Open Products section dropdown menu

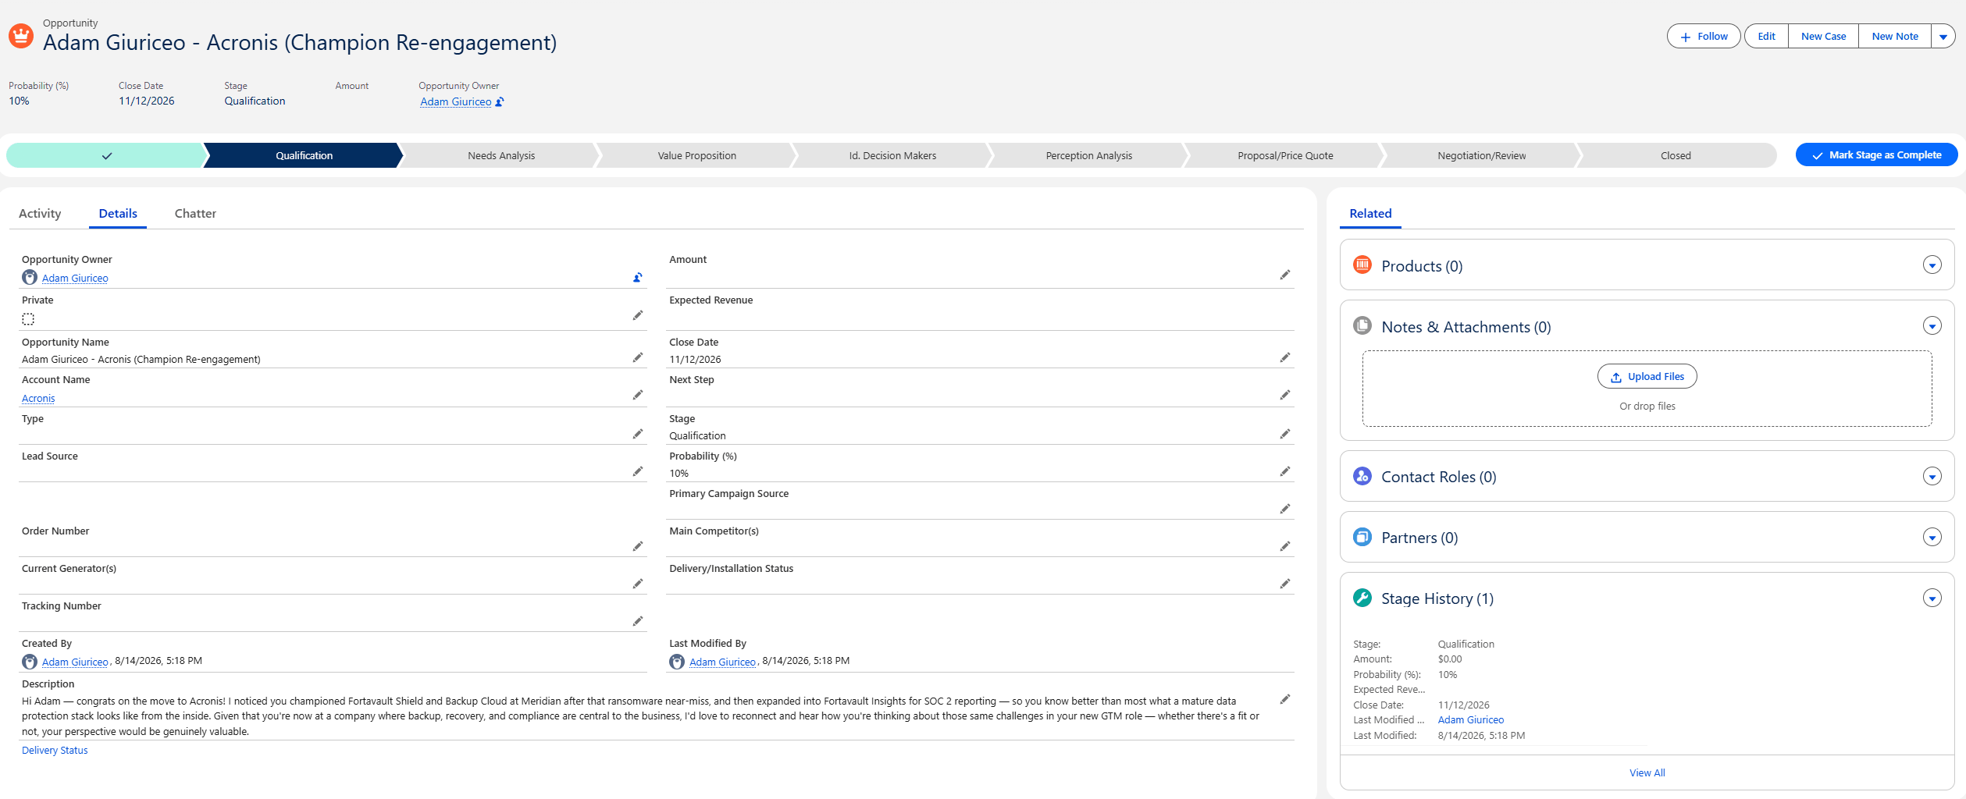(1932, 265)
